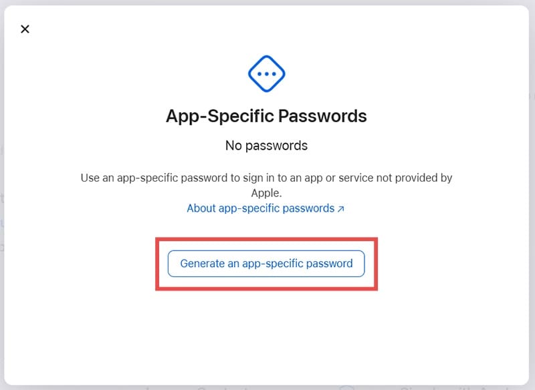Click the external-link arrow after About app-specific passwords

(x=341, y=209)
